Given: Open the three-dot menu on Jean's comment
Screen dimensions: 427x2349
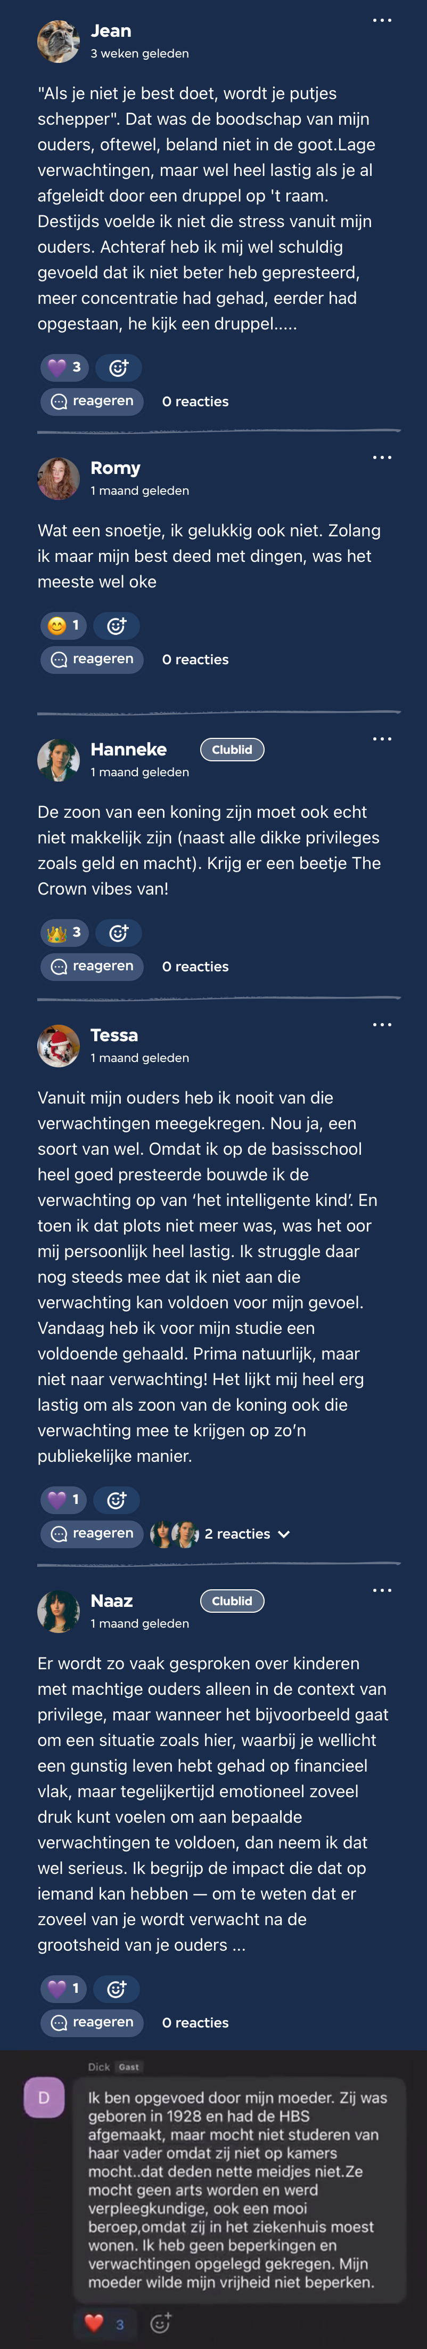Looking at the screenshot, I should (381, 20).
